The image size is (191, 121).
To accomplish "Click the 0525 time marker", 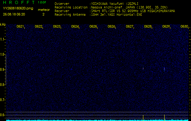I will [x=93, y=26].
